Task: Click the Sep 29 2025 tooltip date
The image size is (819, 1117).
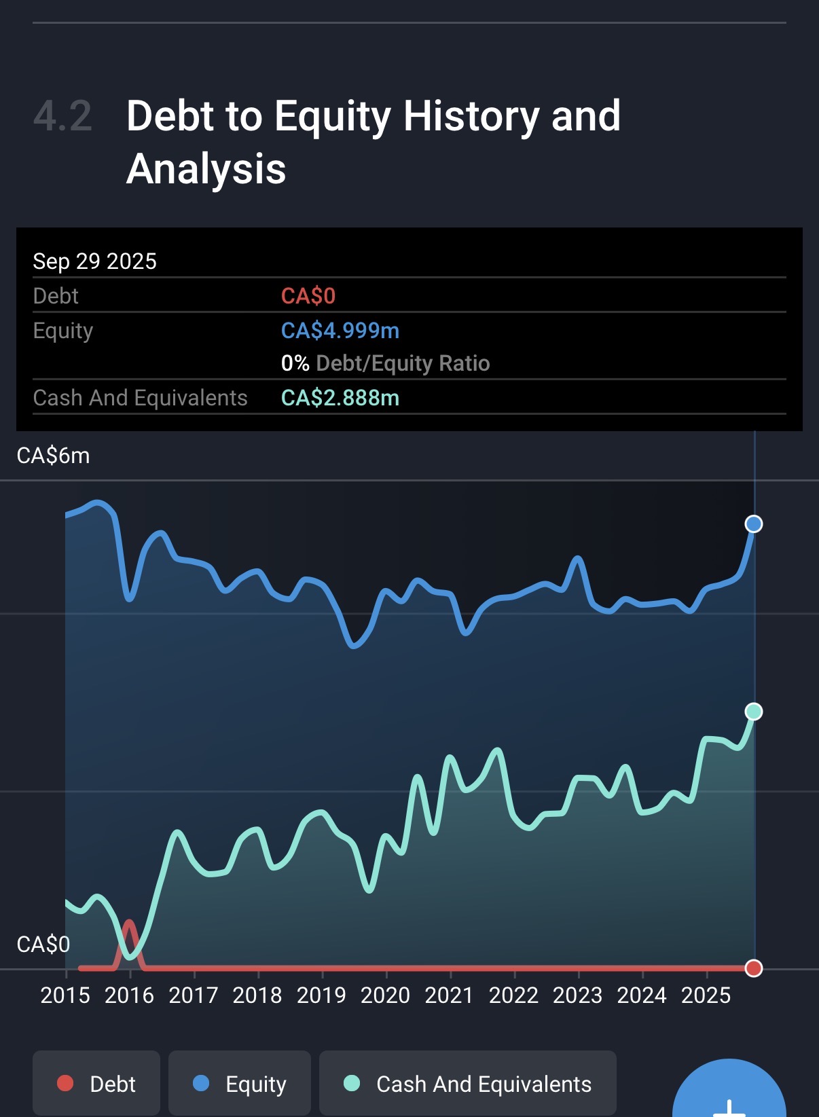Action: point(95,261)
